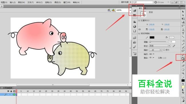186x104 pixels.
Task: Toggle layer visibility dot on timeline layer
Action: pyautogui.click(x=8, y=94)
